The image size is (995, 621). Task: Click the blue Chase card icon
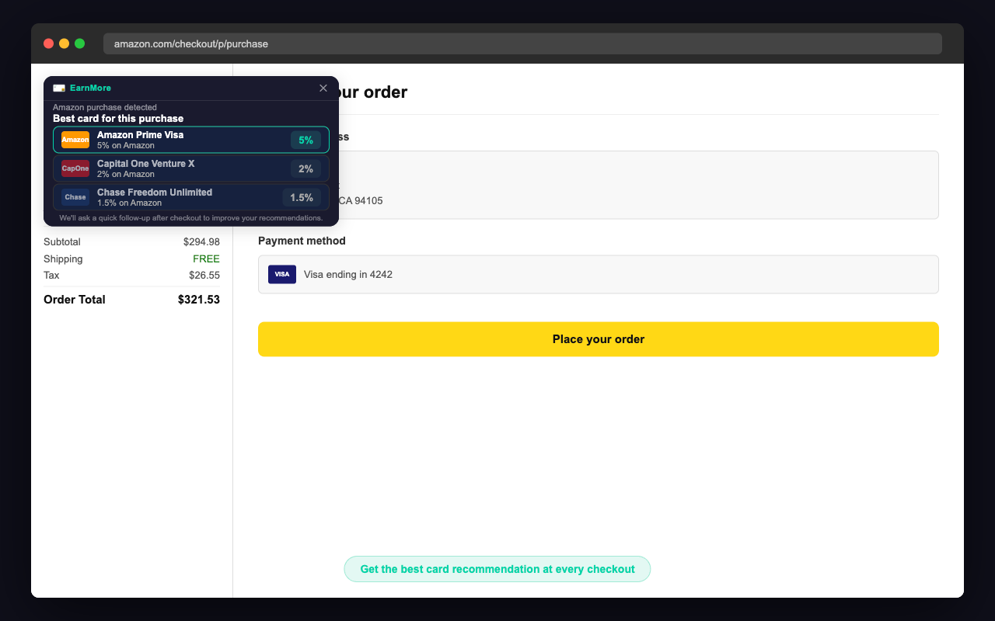point(75,197)
